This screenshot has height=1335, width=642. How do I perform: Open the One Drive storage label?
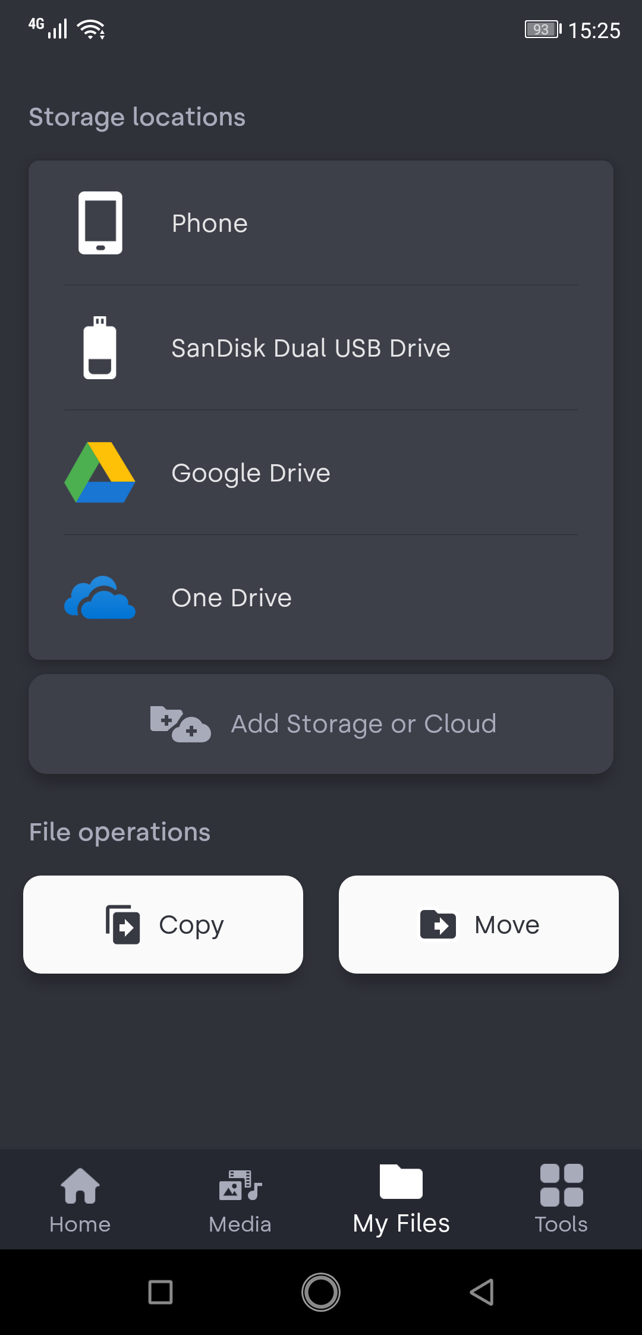232,598
